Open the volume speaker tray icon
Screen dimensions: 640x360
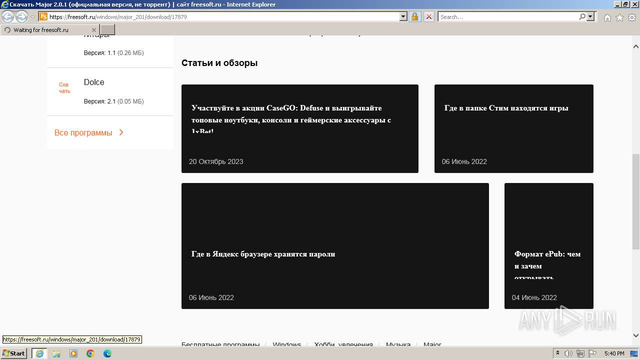tap(568, 353)
